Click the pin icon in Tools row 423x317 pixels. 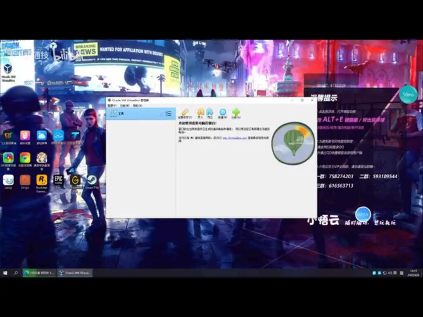coord(162,114)
